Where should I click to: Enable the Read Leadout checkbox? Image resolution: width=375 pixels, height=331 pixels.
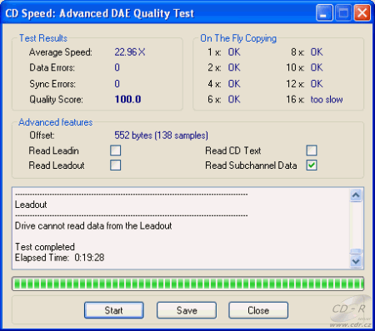coord(115,165)
